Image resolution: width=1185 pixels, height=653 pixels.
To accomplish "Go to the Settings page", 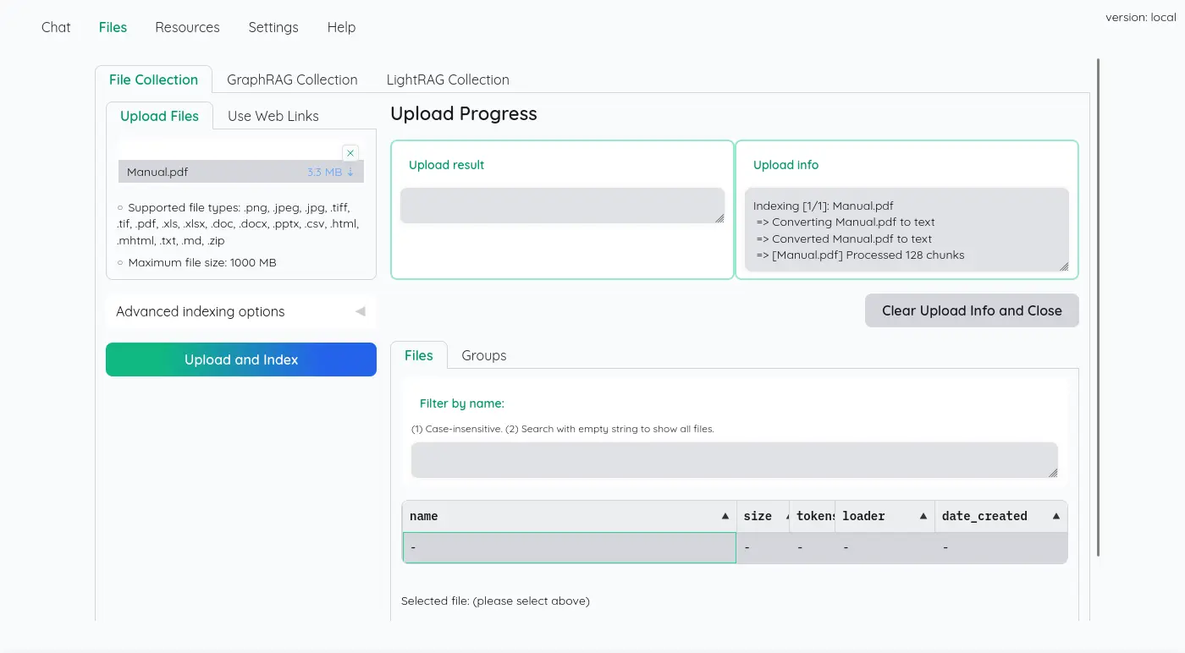I will coord(273,27).
